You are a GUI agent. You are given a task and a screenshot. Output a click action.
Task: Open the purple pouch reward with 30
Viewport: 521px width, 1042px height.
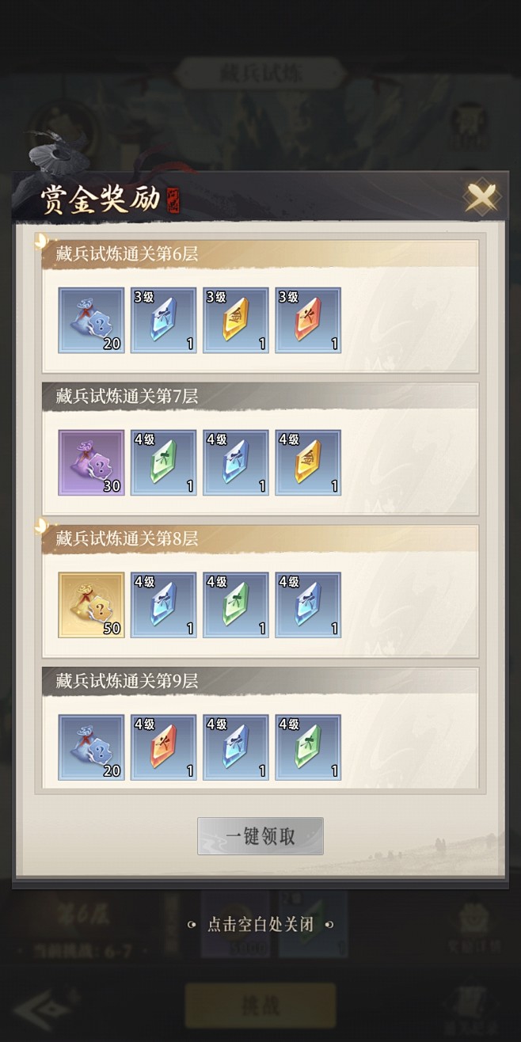(x=92, y=462)
